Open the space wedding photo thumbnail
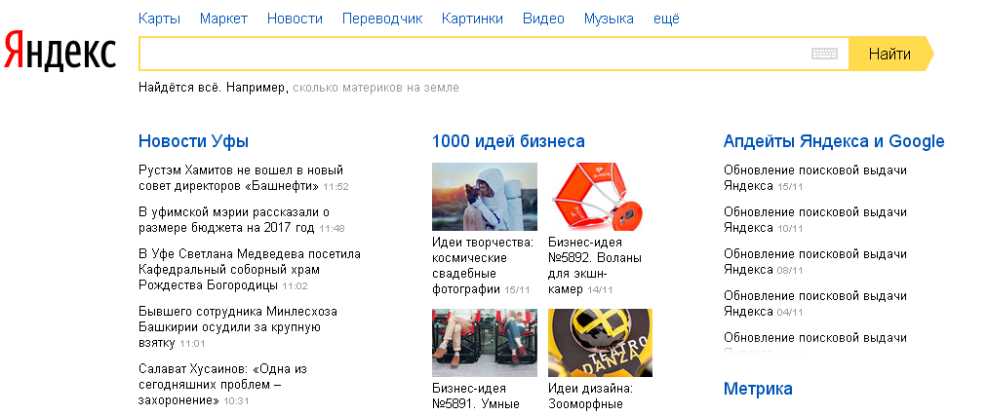The image size is (988, 415). [x=485, y=197]
